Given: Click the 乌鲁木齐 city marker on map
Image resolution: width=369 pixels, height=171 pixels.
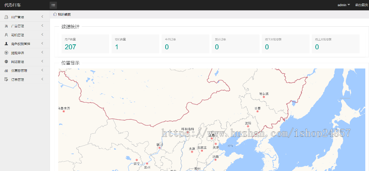Looking at the screenshot, I should 64,111.
